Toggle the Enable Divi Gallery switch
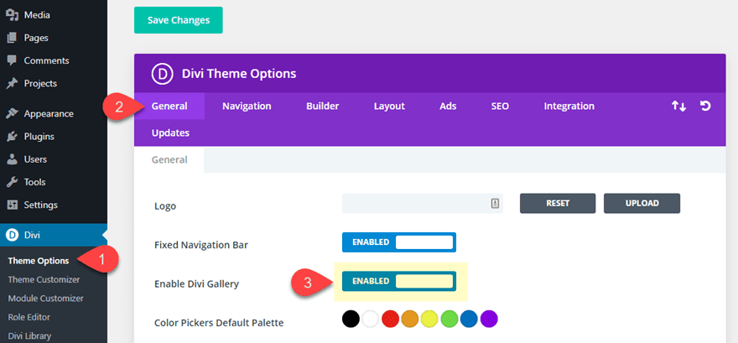This screenshot has height=343, width=738. [x=398, y=281]
